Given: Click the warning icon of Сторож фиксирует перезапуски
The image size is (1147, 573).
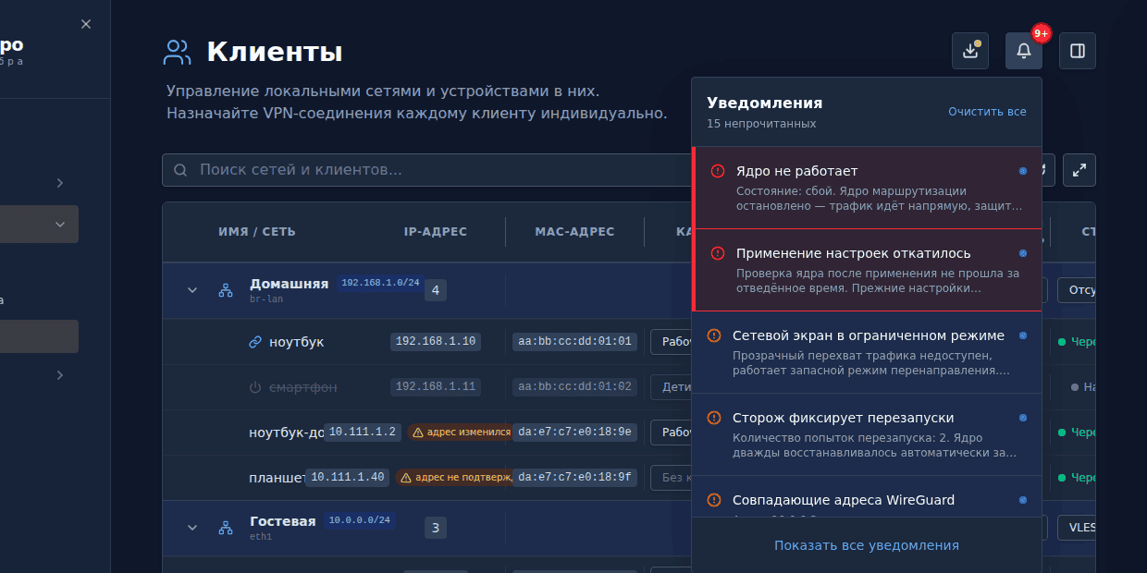Looking at the screenshot, I should [714, 418].
